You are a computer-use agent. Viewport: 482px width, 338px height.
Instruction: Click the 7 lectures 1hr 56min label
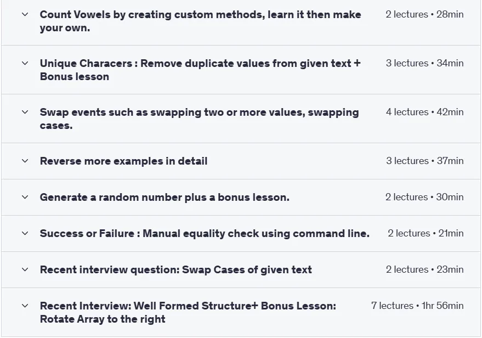click(417, 306)
